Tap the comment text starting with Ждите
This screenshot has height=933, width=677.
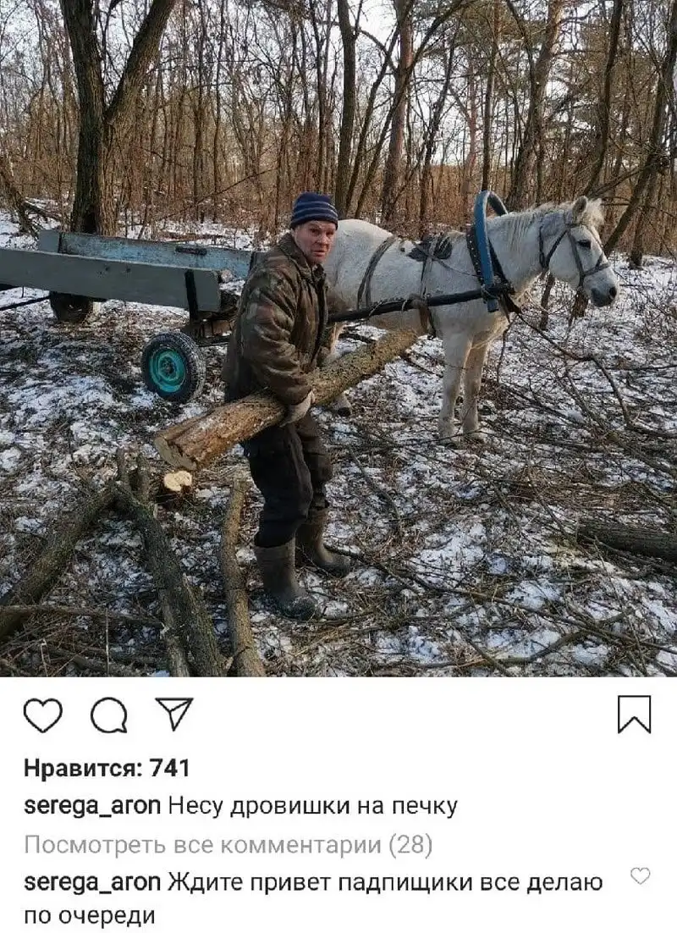click(313, 898)
